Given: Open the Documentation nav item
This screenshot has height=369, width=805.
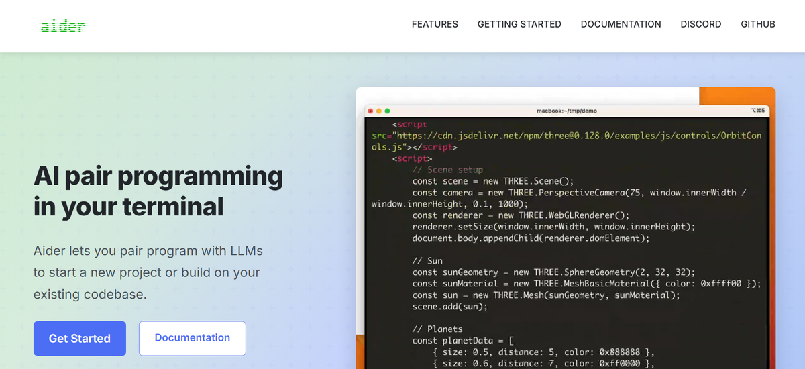Looking at the screenshot, I should tap(621, 24).
